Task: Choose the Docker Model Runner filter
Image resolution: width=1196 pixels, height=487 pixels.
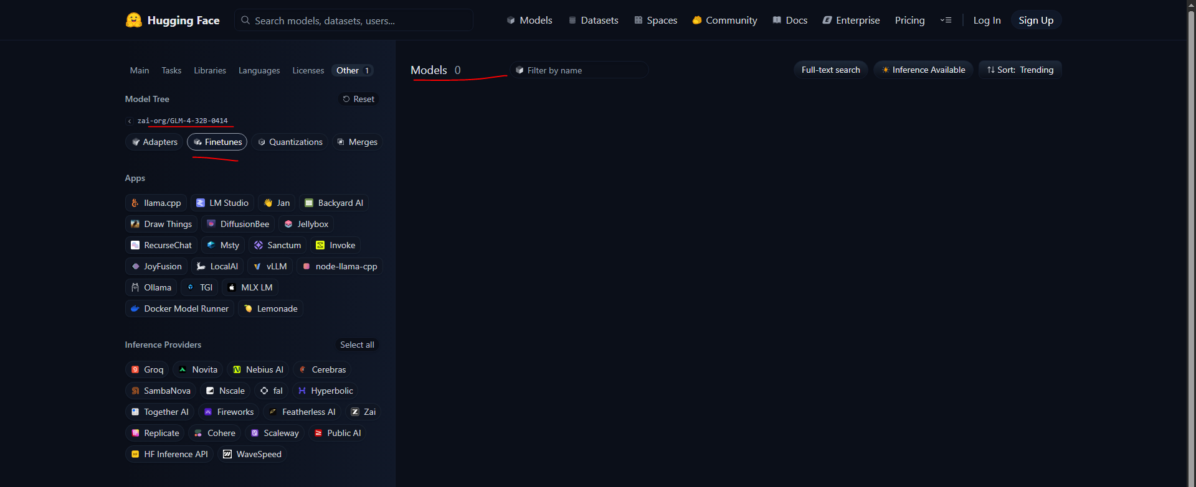Action: point(179,308)
